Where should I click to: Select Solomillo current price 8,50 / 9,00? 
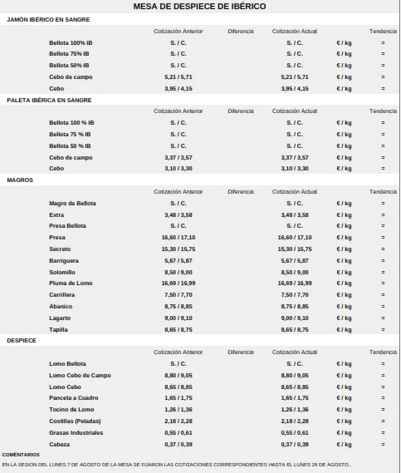pos(295,273)
